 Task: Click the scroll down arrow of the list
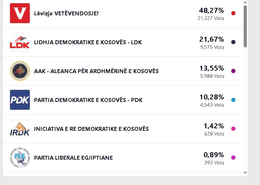[245, 173]
